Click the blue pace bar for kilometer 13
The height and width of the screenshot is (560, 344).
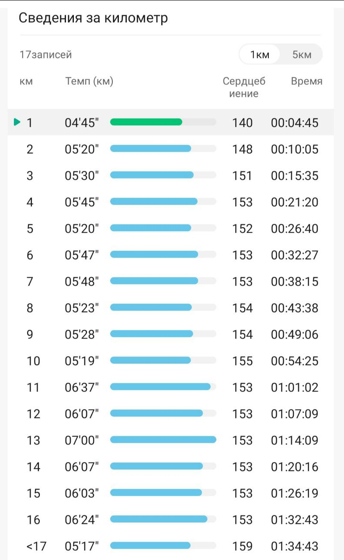[163, 440]
